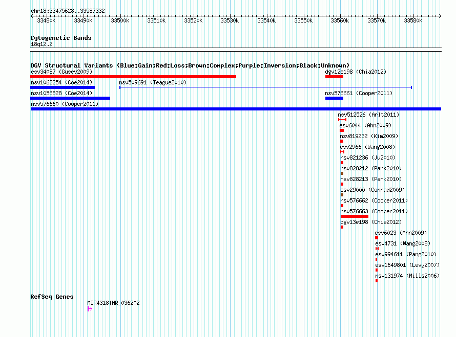Screen dimensions: 456x337
Task: Click the brown nsv828212 complex marker
Action: (x=342, y=173)
